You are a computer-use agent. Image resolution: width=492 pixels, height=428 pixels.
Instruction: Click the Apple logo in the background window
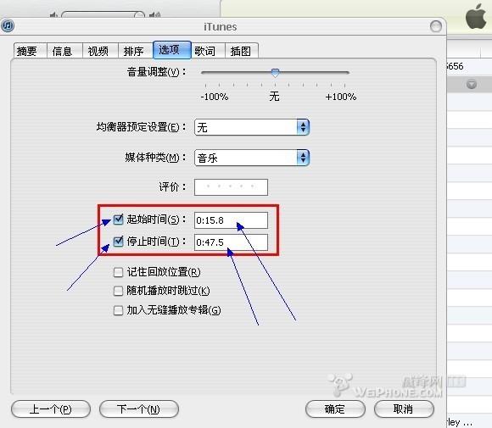476,16
